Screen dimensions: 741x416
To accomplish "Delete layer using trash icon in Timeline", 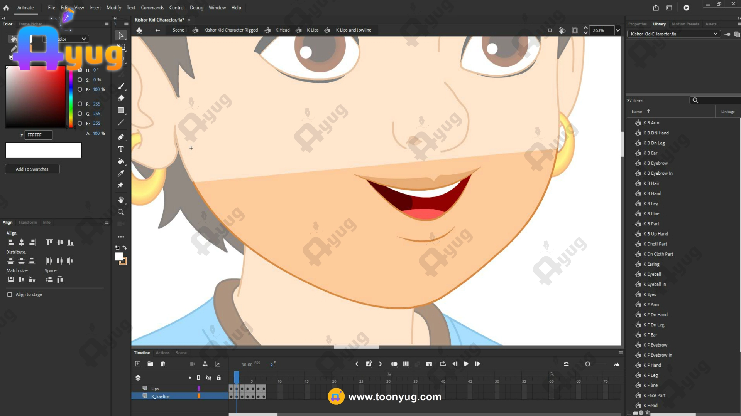I will 163,364.
